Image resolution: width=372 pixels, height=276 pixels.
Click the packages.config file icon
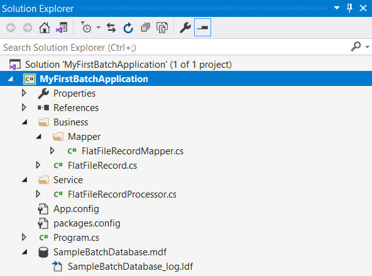tap(43, 223)
